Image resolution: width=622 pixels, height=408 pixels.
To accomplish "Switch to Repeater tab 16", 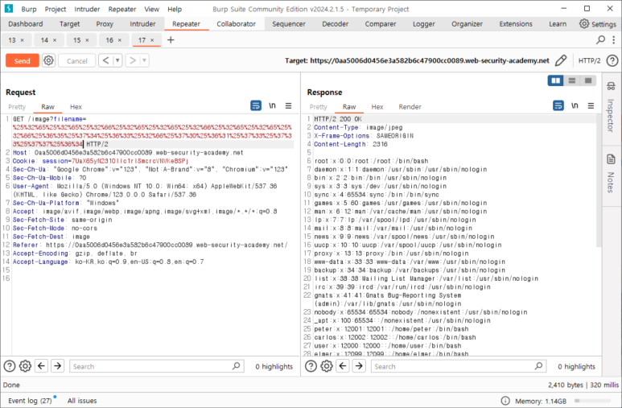I will click(109, 40).
